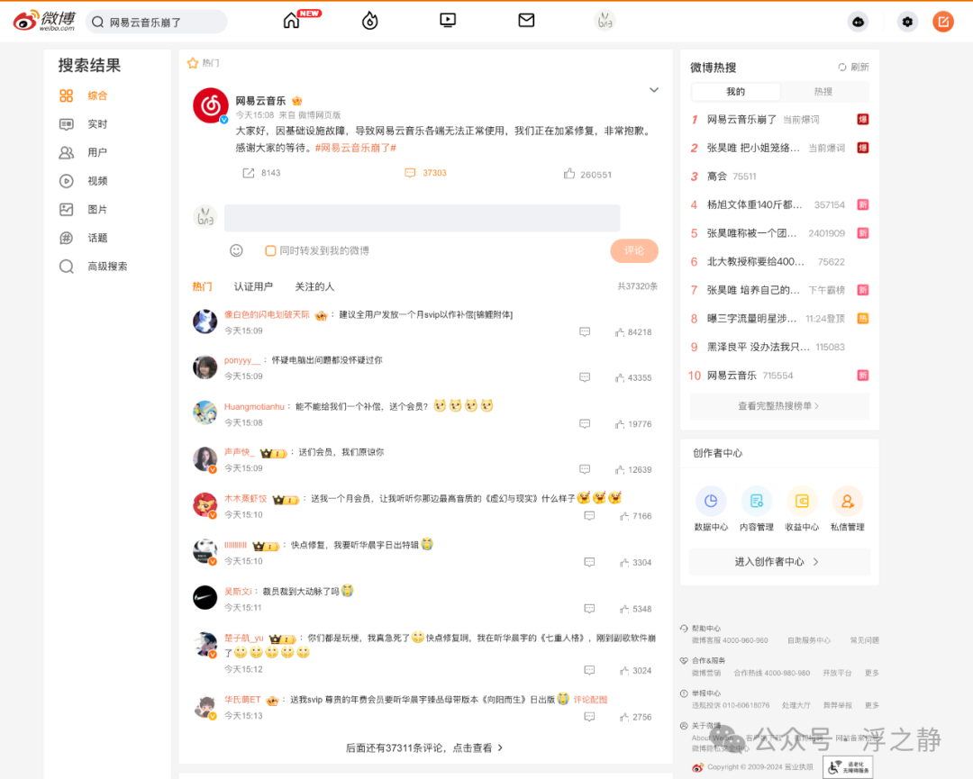973x779 pixels.
Task: Open the emoji picker smiley icon
Action: [236, 250]
